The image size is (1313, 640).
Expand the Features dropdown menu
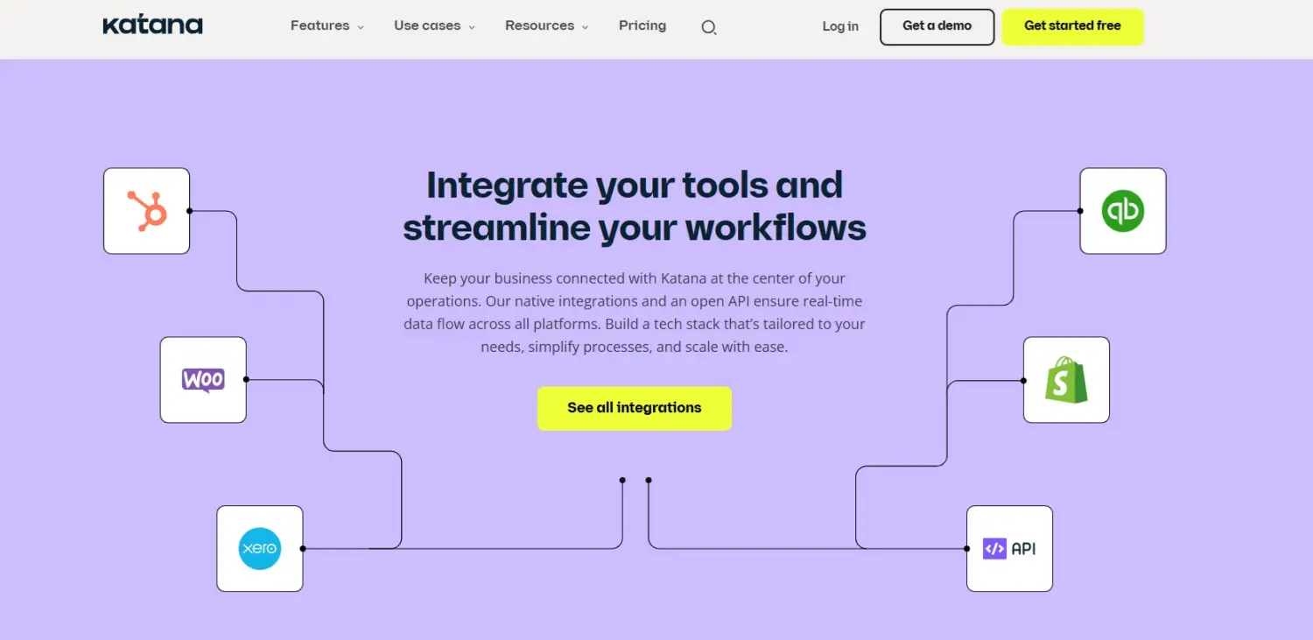pyautogui.click(x=326, y=25)
